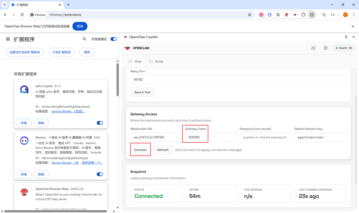Disable the Monica extension toggle

click(100, 174)
